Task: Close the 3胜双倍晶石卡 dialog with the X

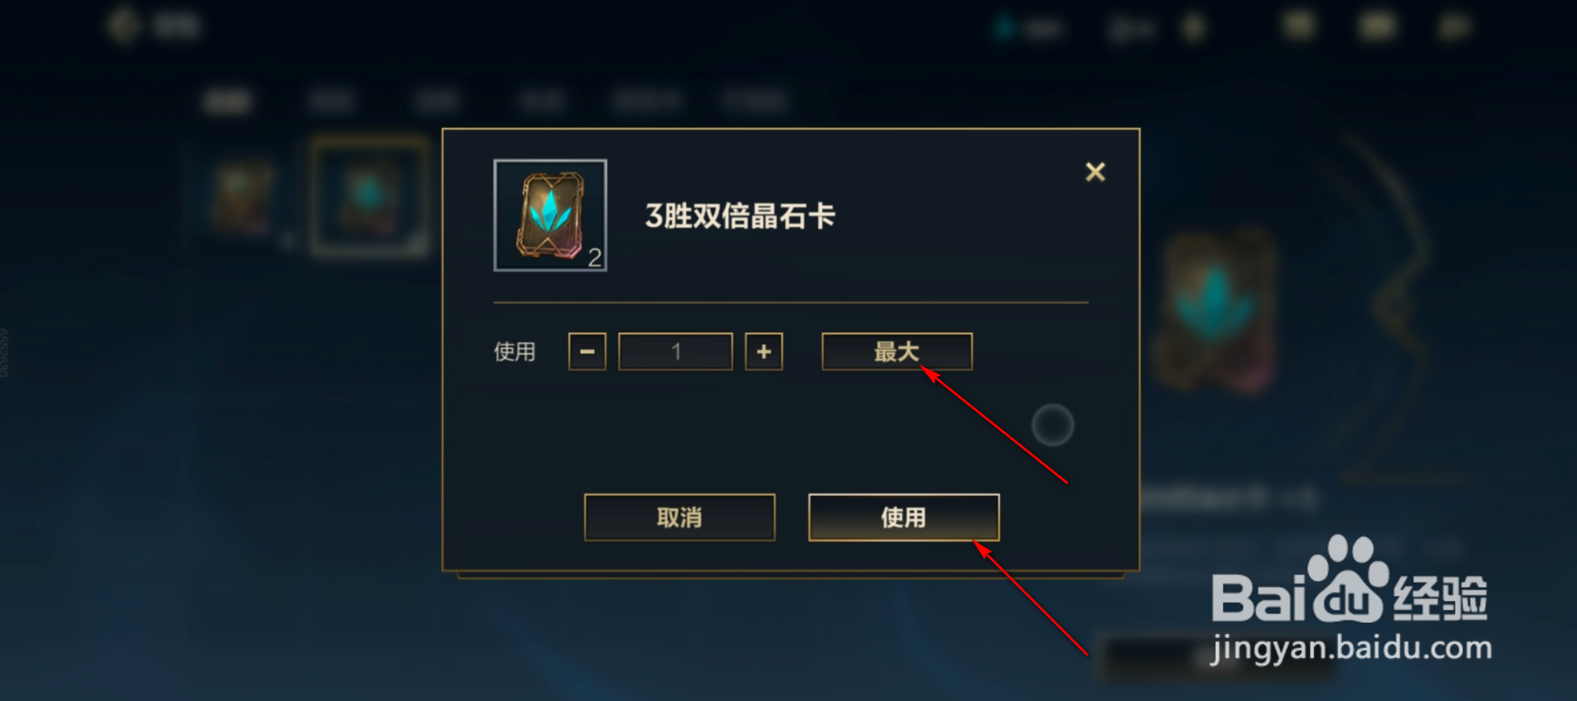Action: pyautogui.click(x=1095, y=172)
